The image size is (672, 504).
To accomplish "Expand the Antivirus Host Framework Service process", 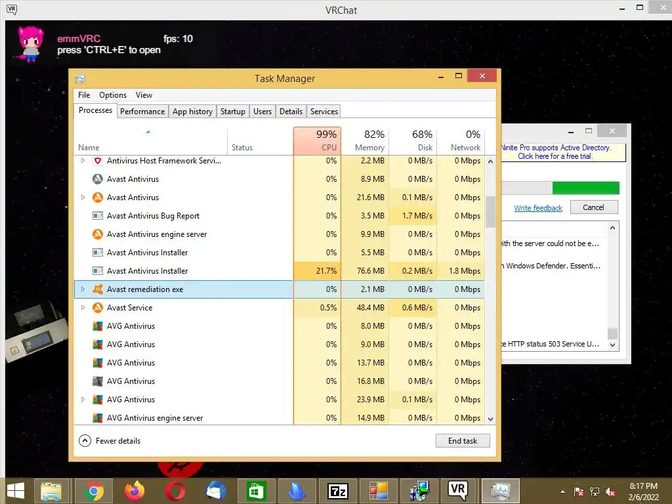I will 83,161.
